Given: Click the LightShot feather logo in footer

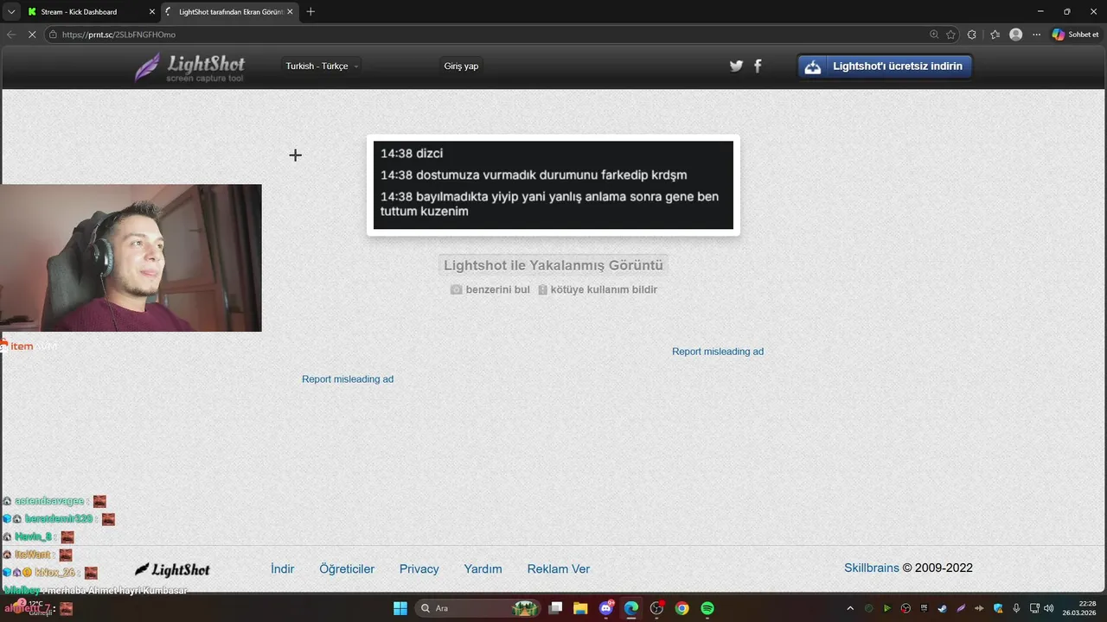Looking at the screenshot, I should [173, 569].
